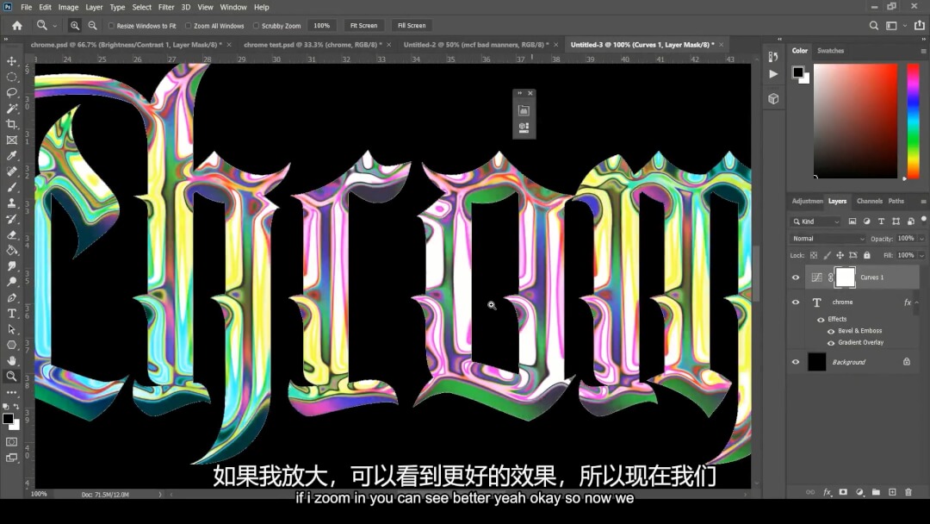Select the Move tool

click(12, 61)
